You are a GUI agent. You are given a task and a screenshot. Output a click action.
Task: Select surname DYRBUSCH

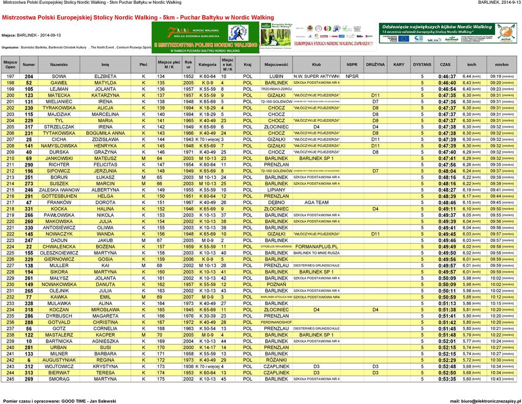point(59,316)
